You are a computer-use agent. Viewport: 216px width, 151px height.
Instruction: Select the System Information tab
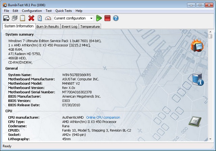point(19,26)
